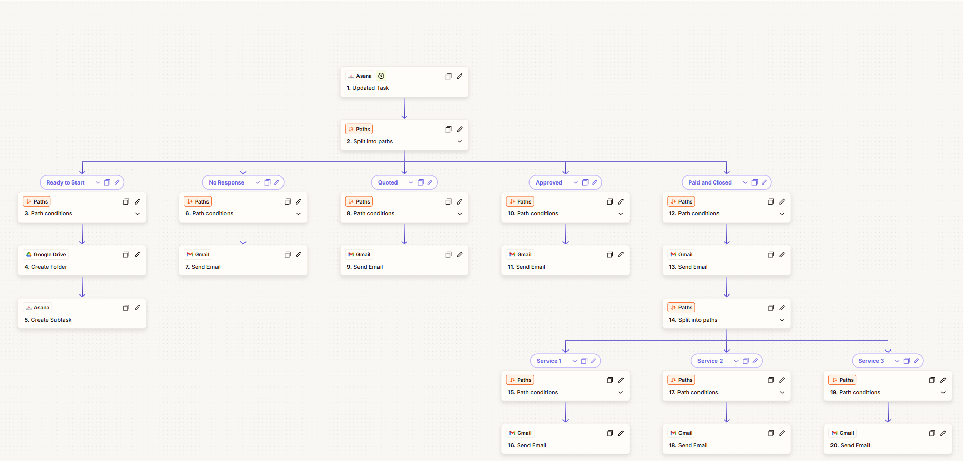The image size is (963, 461).
Task: Edit step 16 Send Email
Action: (x=621, y=433)
